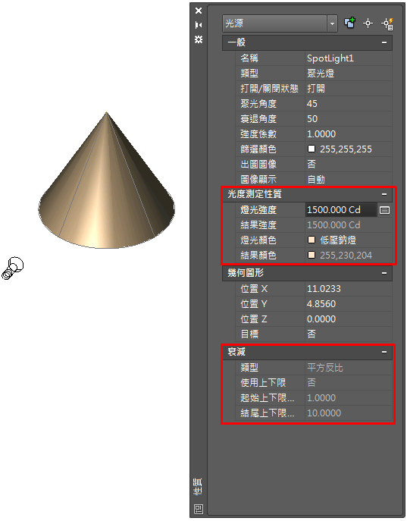Open the 光源 object type dropdown
Screen dimensions: 407x521
pos(280,24)
